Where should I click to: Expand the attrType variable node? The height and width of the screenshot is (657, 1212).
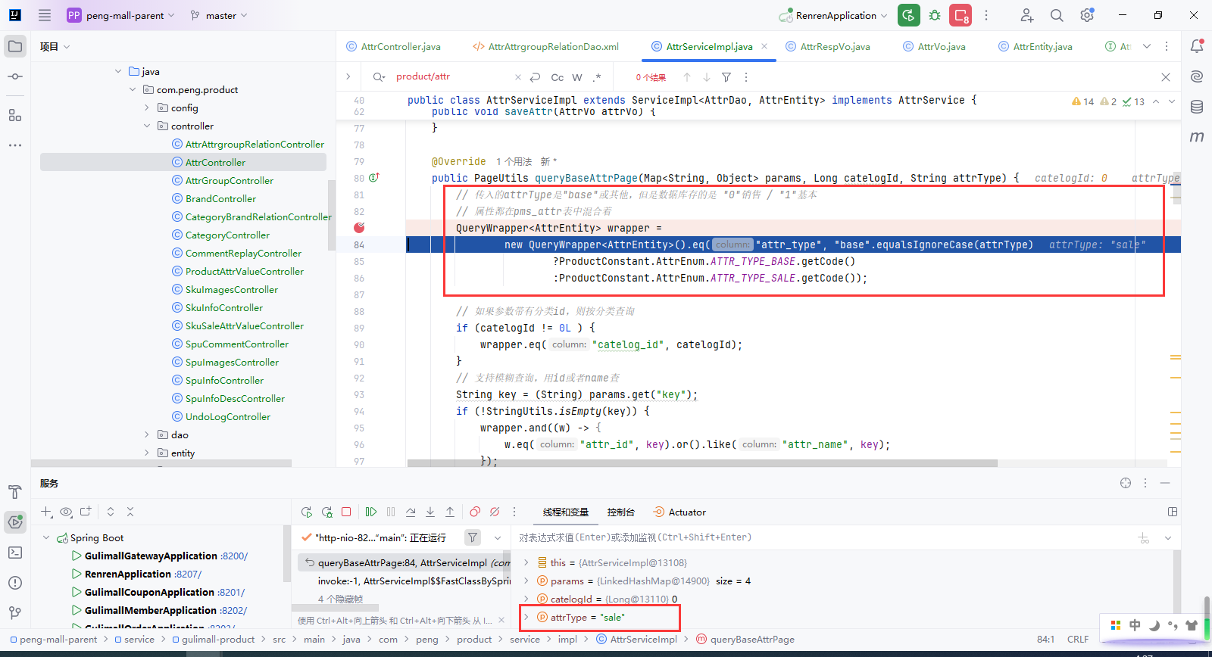[x=526, y=617]
